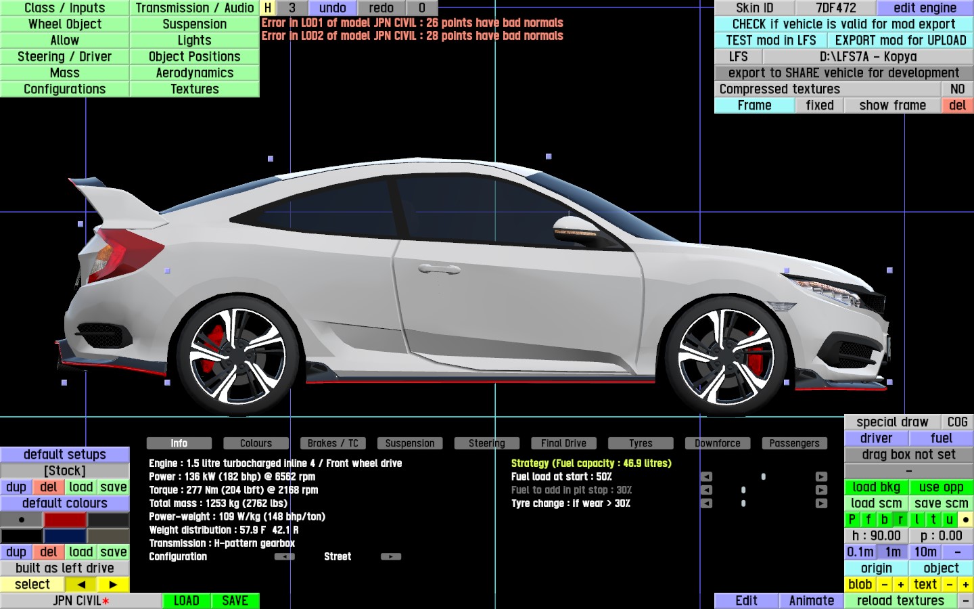Viewport: 974px width, 609px height.
Task: Click fuel load at start slider handle
Action: coord(764,477)
